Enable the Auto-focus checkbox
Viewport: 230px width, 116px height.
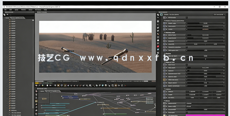pos(187,65)
